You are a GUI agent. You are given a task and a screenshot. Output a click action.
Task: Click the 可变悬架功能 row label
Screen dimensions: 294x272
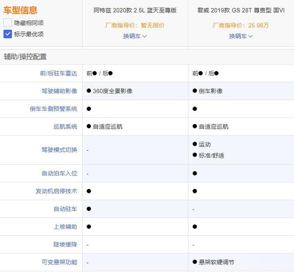tap(59, 262)
